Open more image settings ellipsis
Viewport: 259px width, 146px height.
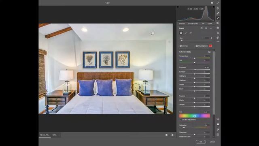click(x=218, y=42)
